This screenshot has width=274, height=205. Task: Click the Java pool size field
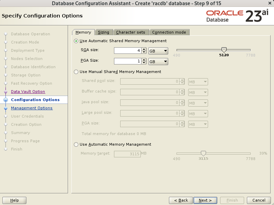click(150, 103)
